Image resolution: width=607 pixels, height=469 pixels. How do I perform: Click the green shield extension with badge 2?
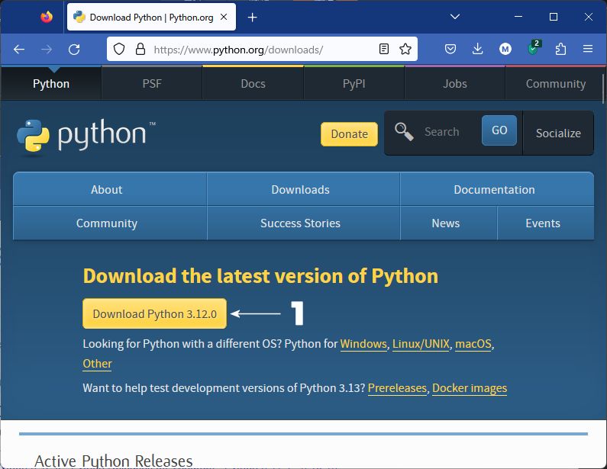coord(534,48)
